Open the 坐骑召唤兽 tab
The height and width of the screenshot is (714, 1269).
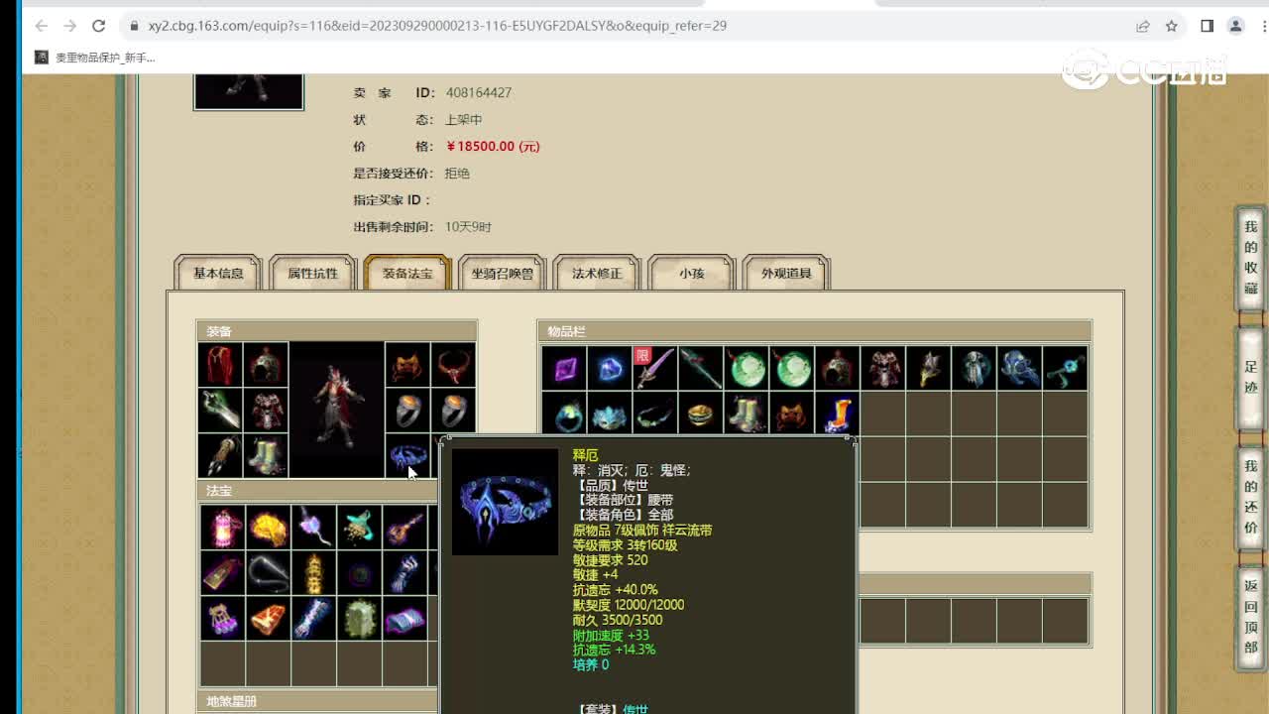pos(503,273)
